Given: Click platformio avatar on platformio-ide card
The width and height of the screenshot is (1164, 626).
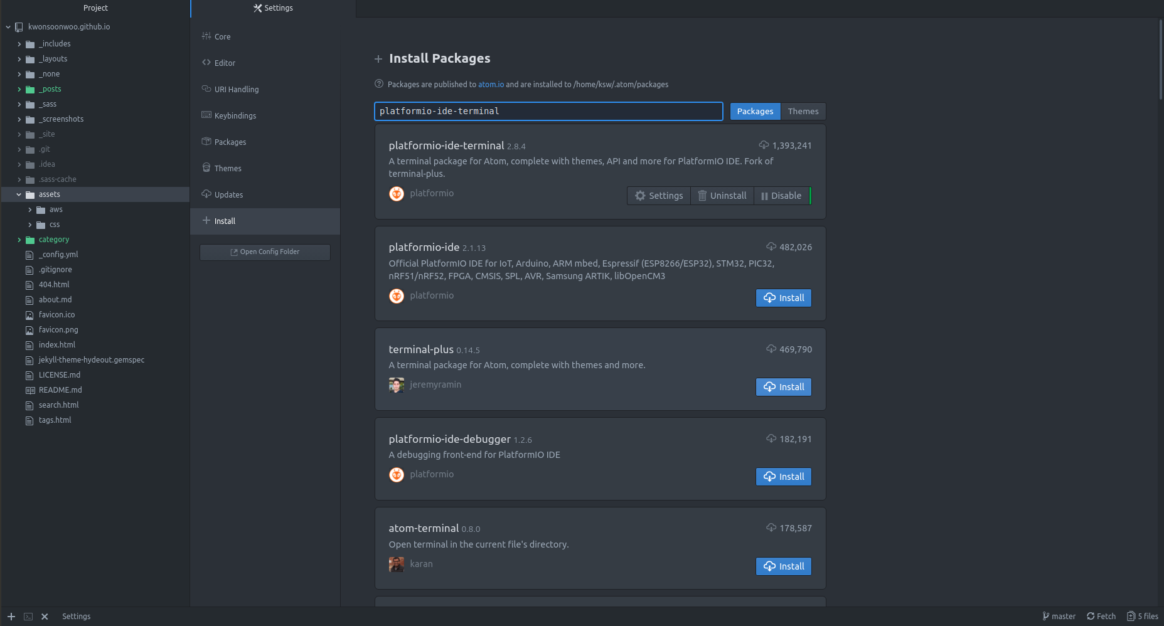Looking at the screenshot, I should point(397,296).
